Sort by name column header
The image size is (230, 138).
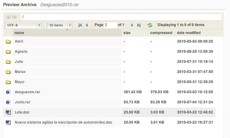(x=19, y=33)
